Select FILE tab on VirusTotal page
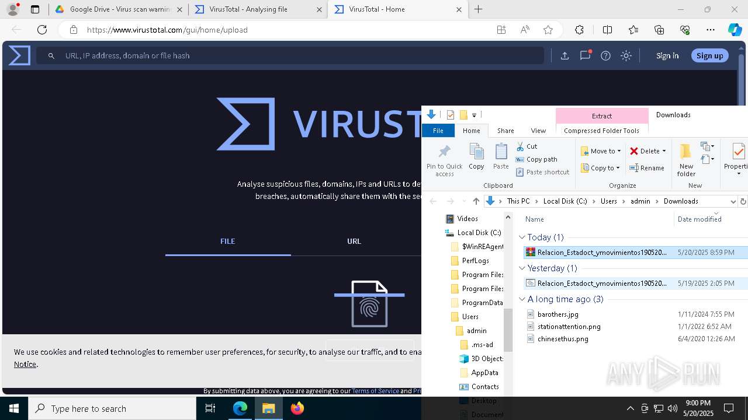 (227, 241)
